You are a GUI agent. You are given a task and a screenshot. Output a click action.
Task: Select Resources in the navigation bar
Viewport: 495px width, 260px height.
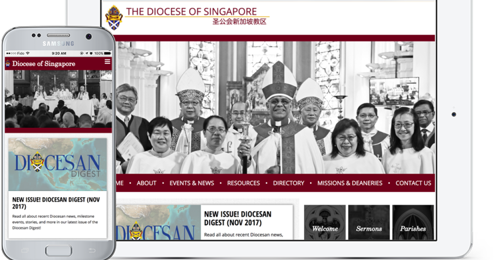pos(243,183)
